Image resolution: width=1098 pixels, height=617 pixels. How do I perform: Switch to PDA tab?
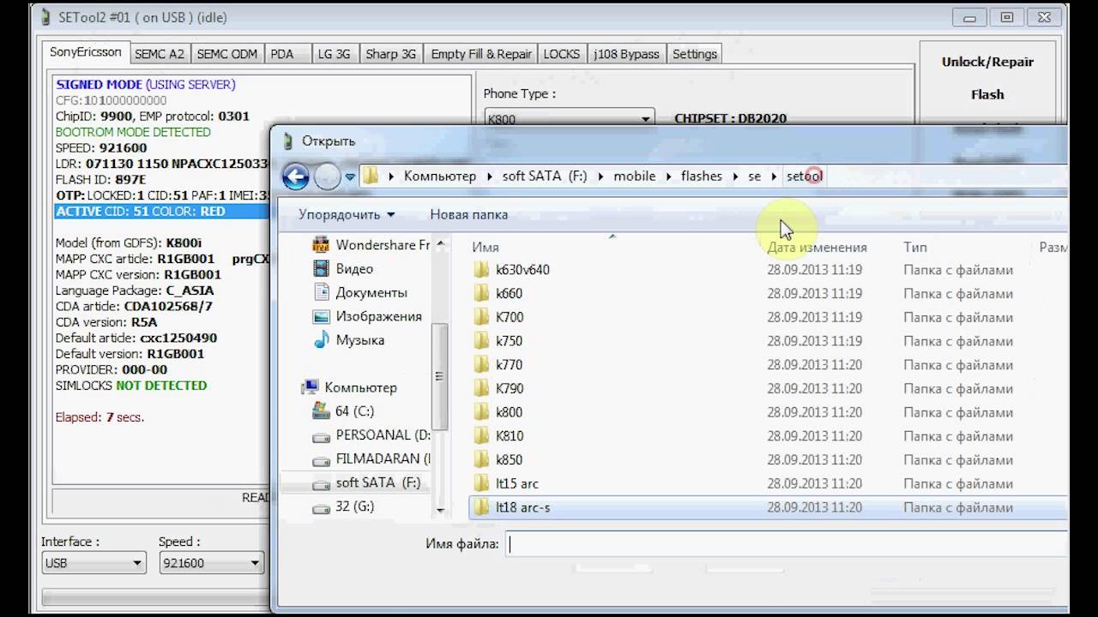tap(287, 54)
